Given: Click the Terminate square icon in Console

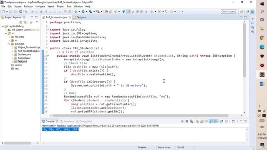Looking at the screenshot, I should (x=182, y=121).
